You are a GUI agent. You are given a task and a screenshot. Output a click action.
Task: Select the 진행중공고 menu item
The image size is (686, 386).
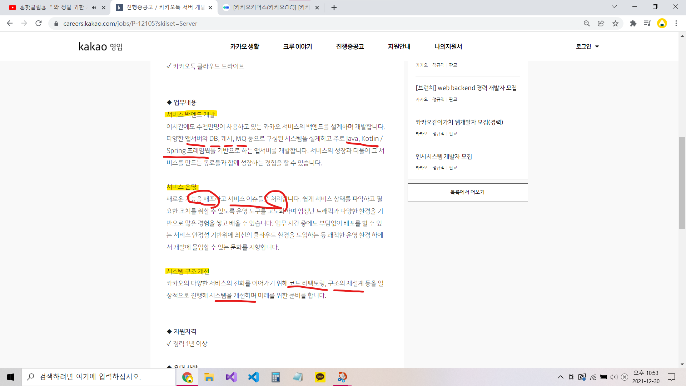350,46
